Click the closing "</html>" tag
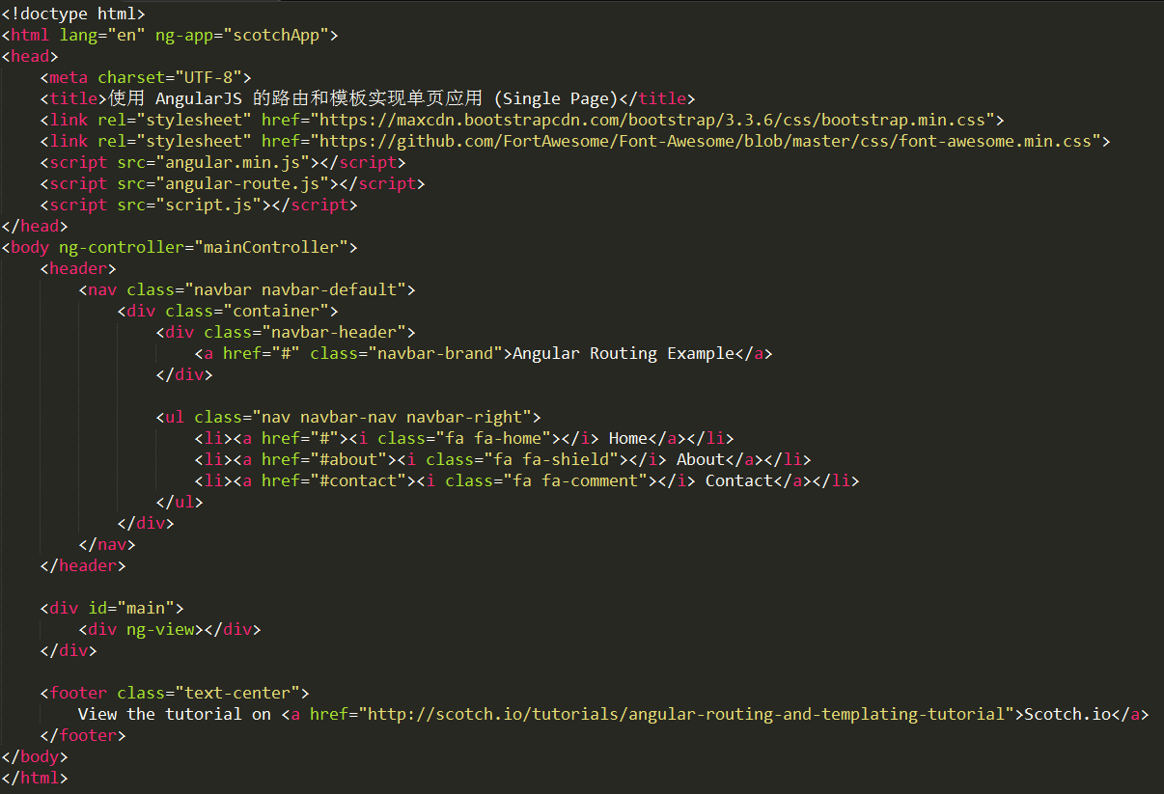 (35, 778)
